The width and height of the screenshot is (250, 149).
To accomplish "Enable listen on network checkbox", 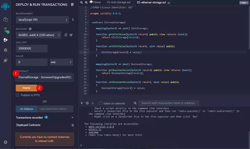I will pos(100,103).
